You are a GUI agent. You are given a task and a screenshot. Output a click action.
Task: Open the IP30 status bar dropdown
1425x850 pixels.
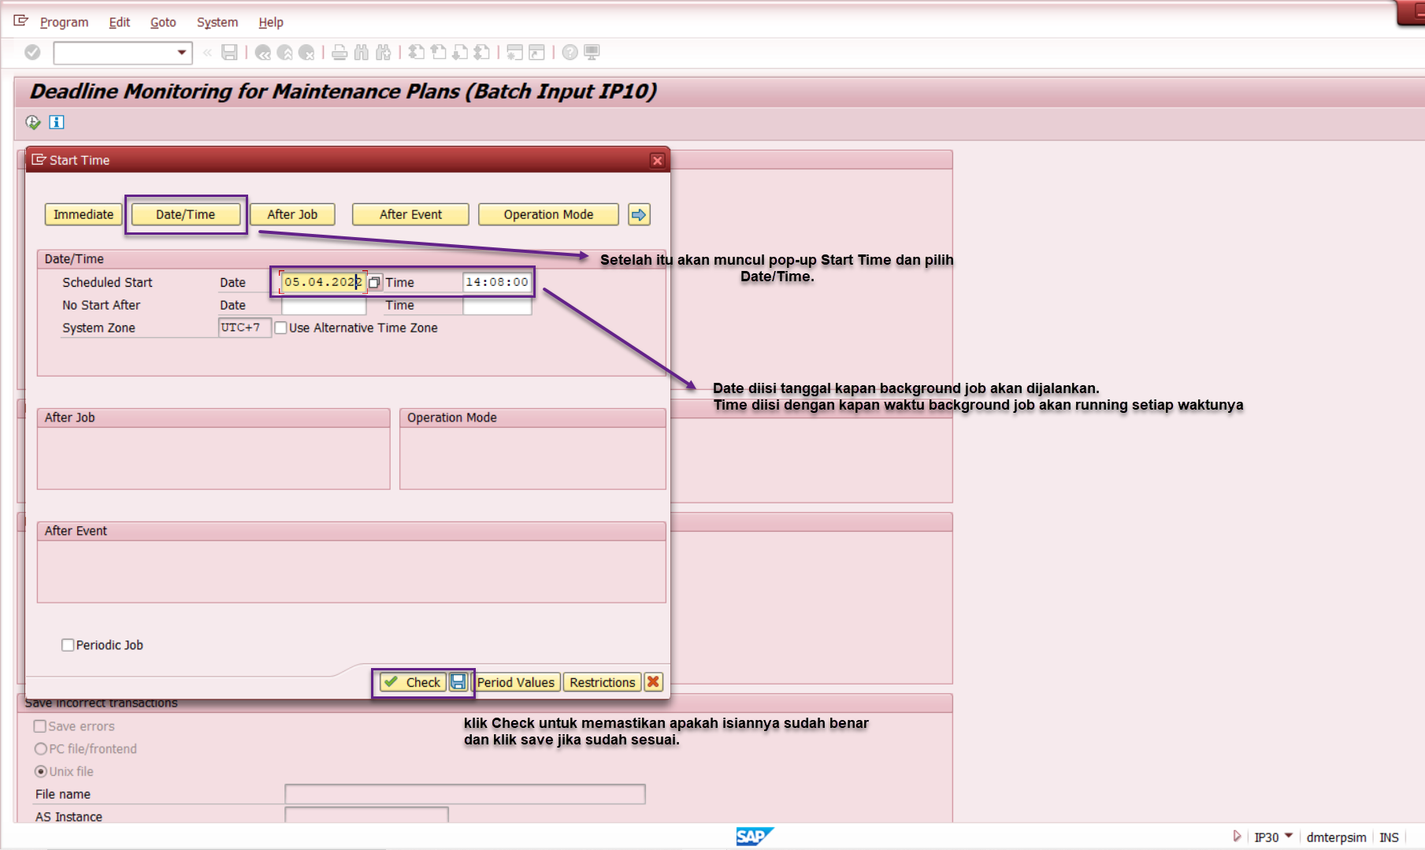click(1289, 836)
